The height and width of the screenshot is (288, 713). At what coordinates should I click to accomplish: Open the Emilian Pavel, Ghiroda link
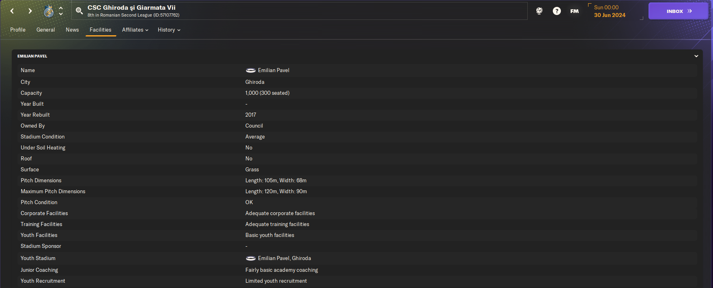point(284,258)
